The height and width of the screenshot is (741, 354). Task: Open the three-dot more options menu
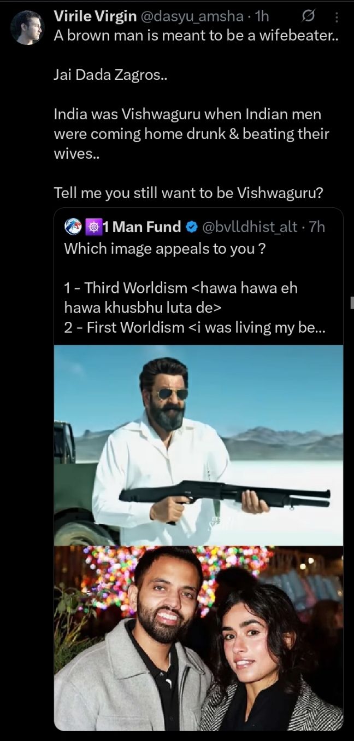337,18
